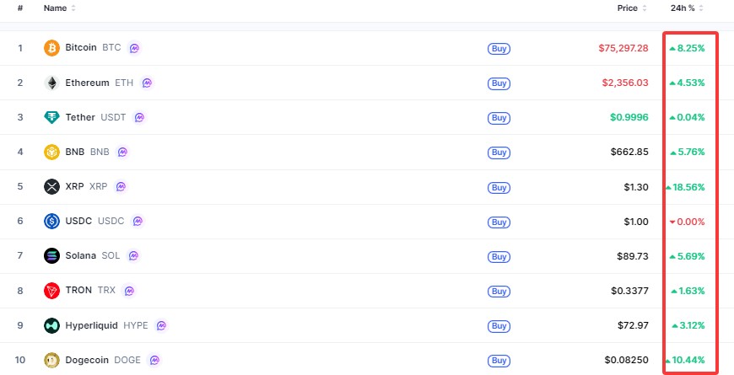Click the Dogecoin logo icon

tap(51, 360)
